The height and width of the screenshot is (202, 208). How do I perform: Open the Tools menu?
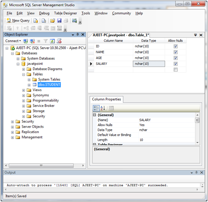86,13
